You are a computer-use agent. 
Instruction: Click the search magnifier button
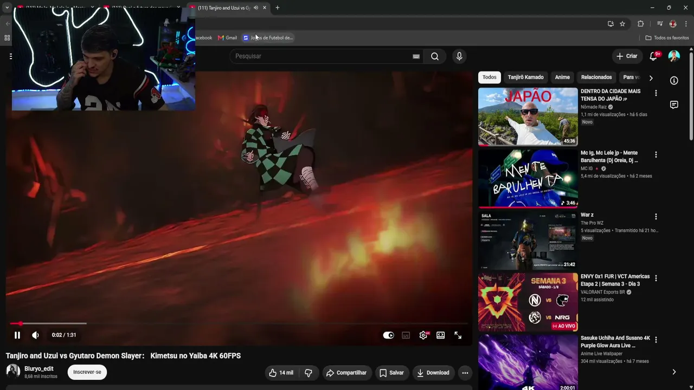[x=435, y=56]
